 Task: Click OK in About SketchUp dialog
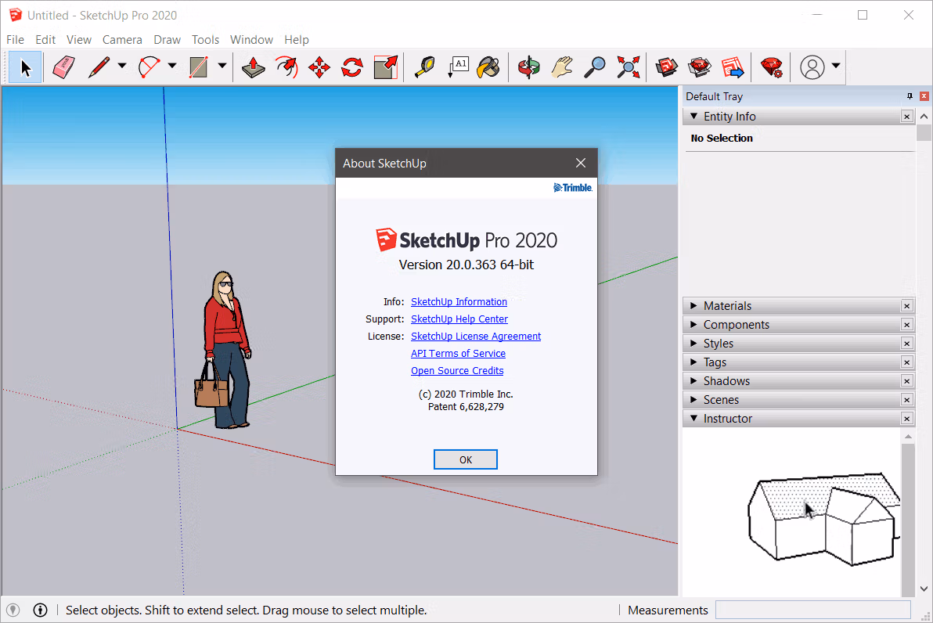pos(465,459)
